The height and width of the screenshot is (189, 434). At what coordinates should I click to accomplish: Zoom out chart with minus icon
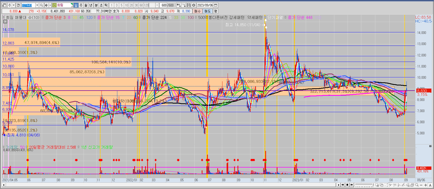pyautogui.click(x=421, y=185)
